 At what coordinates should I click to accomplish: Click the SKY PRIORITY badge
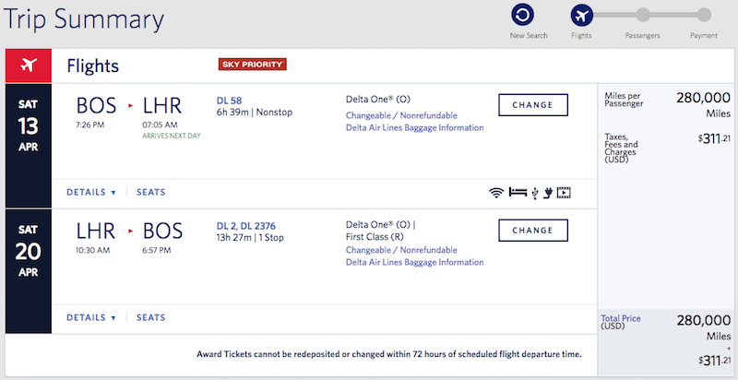pos(252,65)
